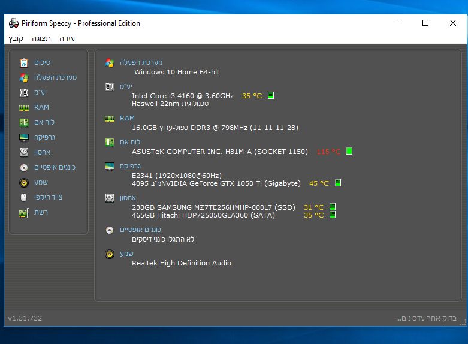468x344 pixels.
Task: Open שמע heading link in summary
Action: [x=126, y=254]
